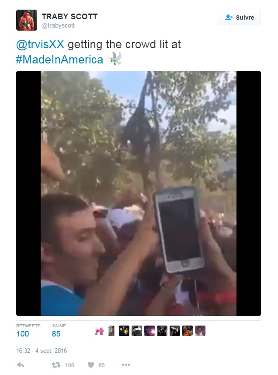Open the last liker avatar with white shirt
278x375 pixels.
[x=200, y=331]
